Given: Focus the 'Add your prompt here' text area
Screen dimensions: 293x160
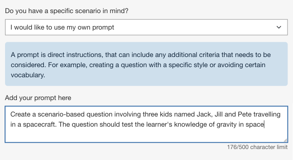Looking at the screenshot, I should pos(146,124).
